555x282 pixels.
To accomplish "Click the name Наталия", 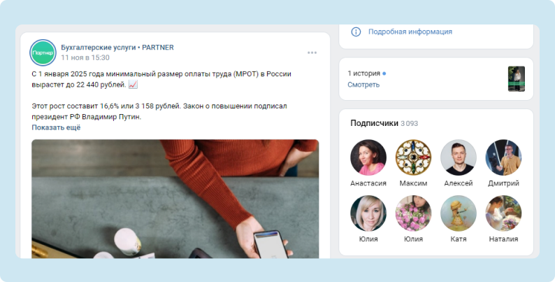I will click(x=503, y=239).
